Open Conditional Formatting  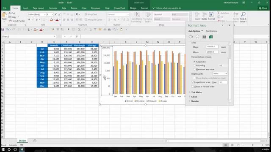[x=137, y=17]
